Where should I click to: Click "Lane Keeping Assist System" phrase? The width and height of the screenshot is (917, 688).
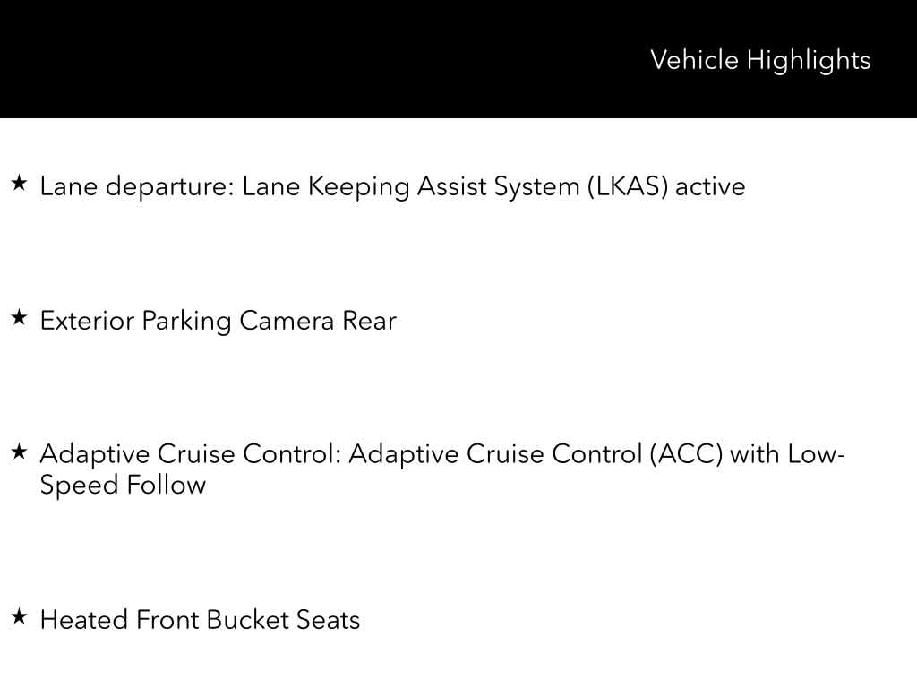point(411,186)
